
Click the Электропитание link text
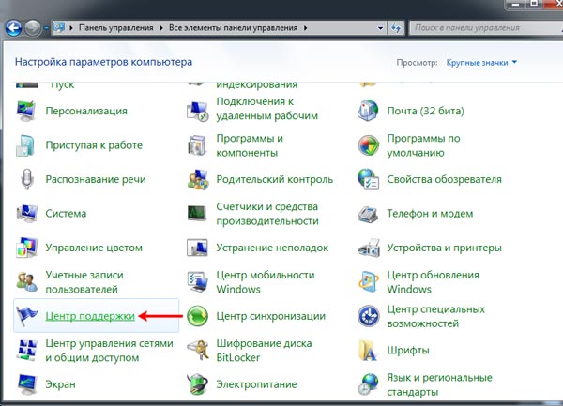(256, 384)
